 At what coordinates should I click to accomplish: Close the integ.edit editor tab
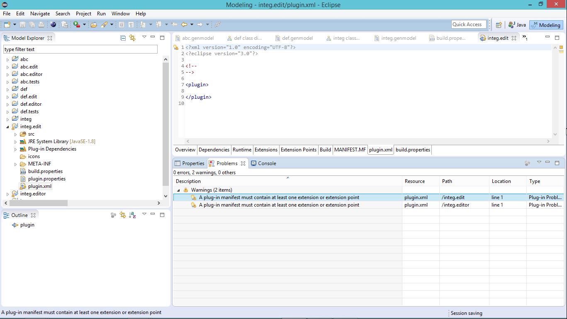click(514, 38)
